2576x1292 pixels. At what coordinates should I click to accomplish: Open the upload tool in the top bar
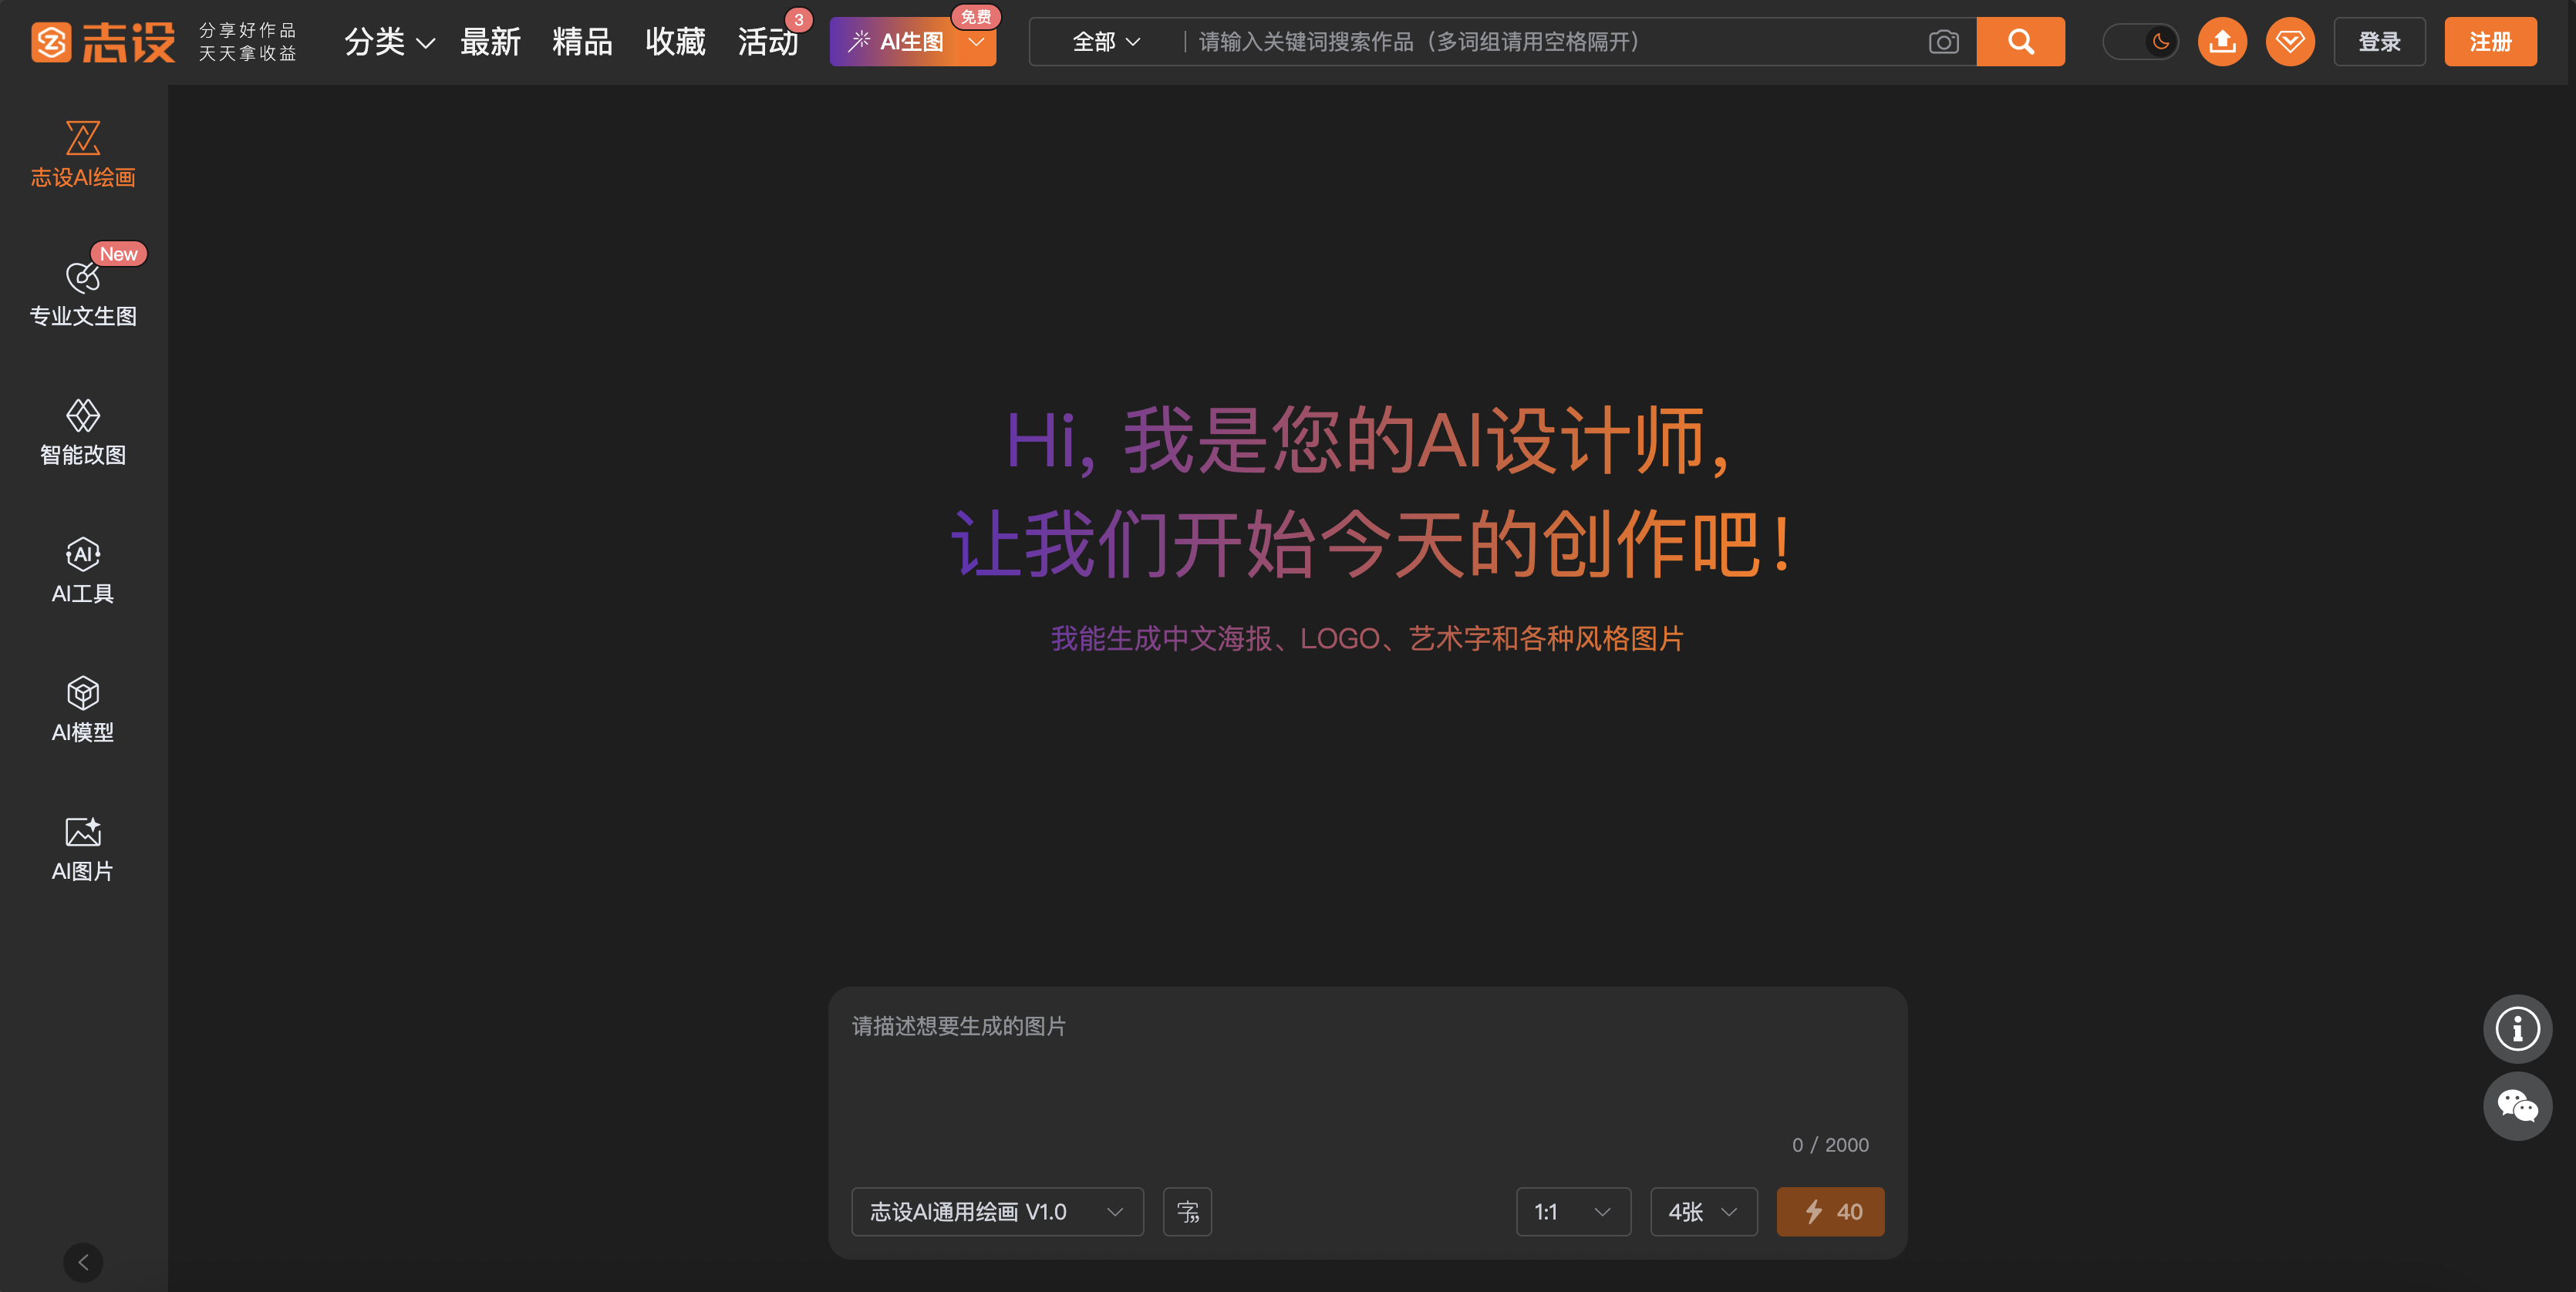pyautogui.click(x=2222, y=41)
